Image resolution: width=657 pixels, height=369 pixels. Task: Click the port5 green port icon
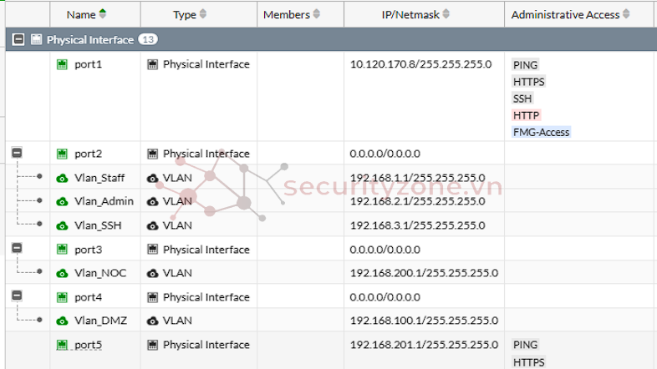coord(62,345)
